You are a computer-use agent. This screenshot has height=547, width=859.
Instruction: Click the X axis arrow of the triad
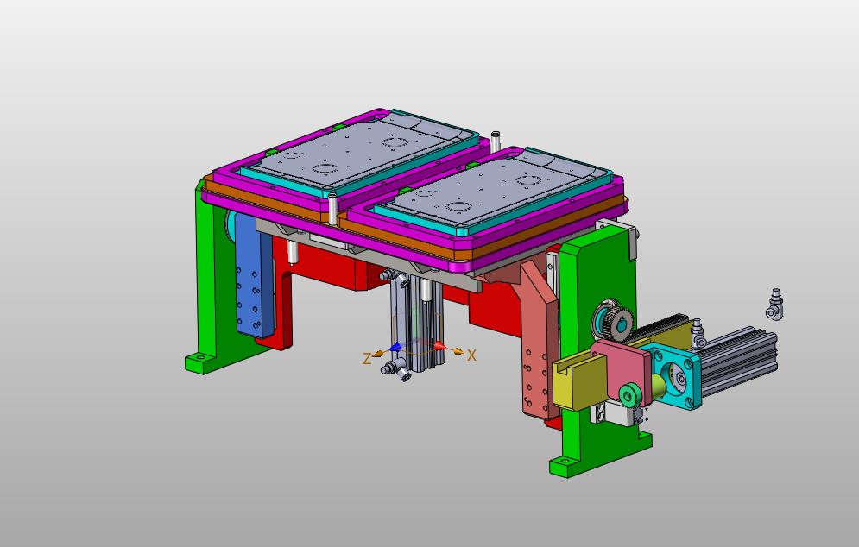[458, 352]
